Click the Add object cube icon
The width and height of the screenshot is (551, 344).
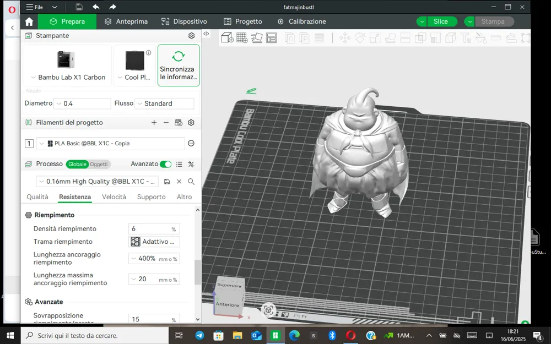click(227, 37)
